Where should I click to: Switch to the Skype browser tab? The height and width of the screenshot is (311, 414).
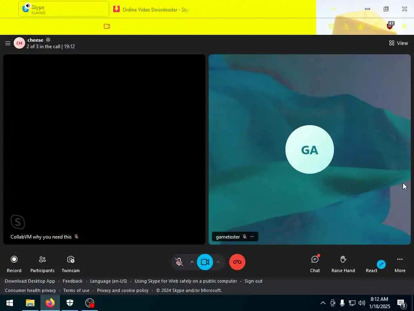63,9
